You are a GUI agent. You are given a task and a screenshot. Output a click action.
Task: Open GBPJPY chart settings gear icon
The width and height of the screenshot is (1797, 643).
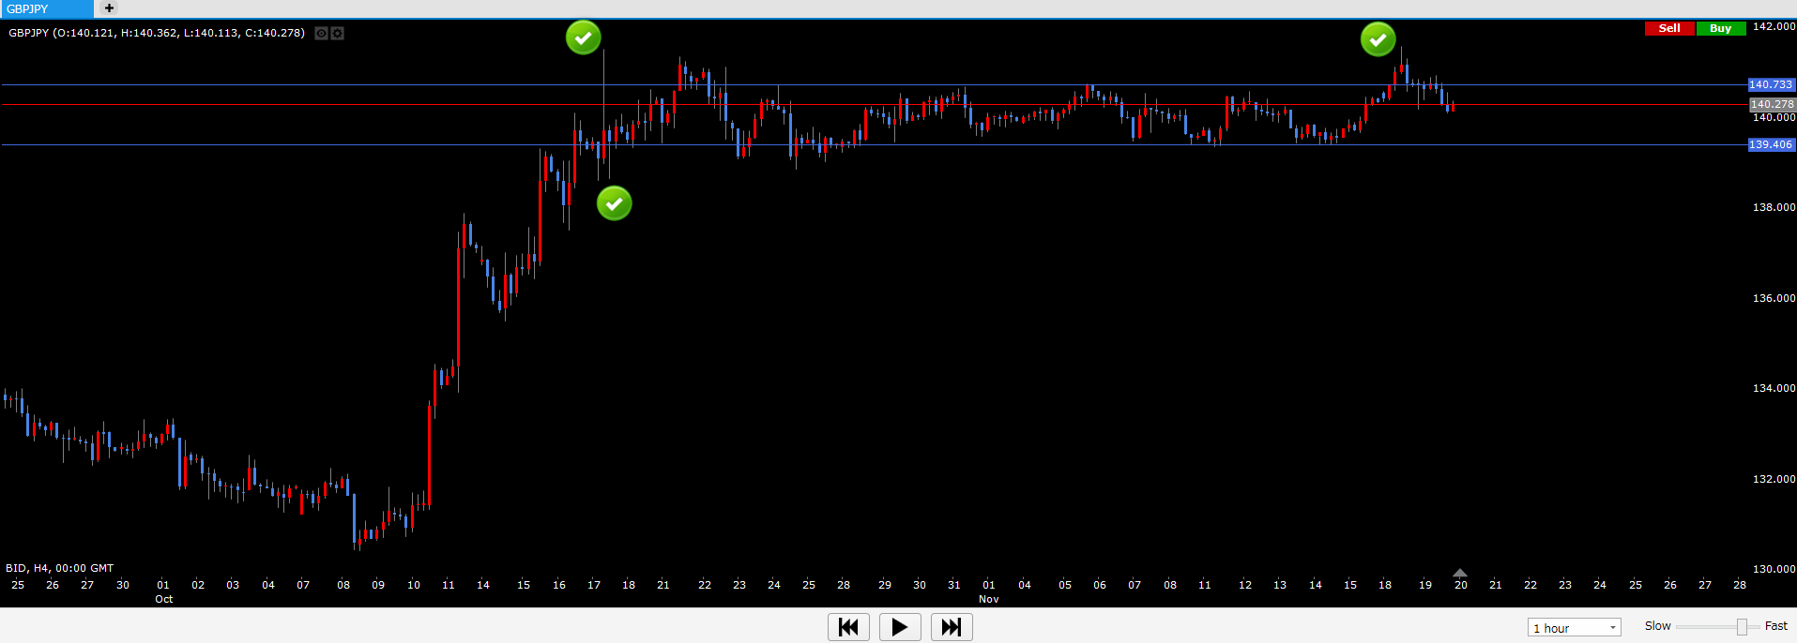[x=338, y=33]
